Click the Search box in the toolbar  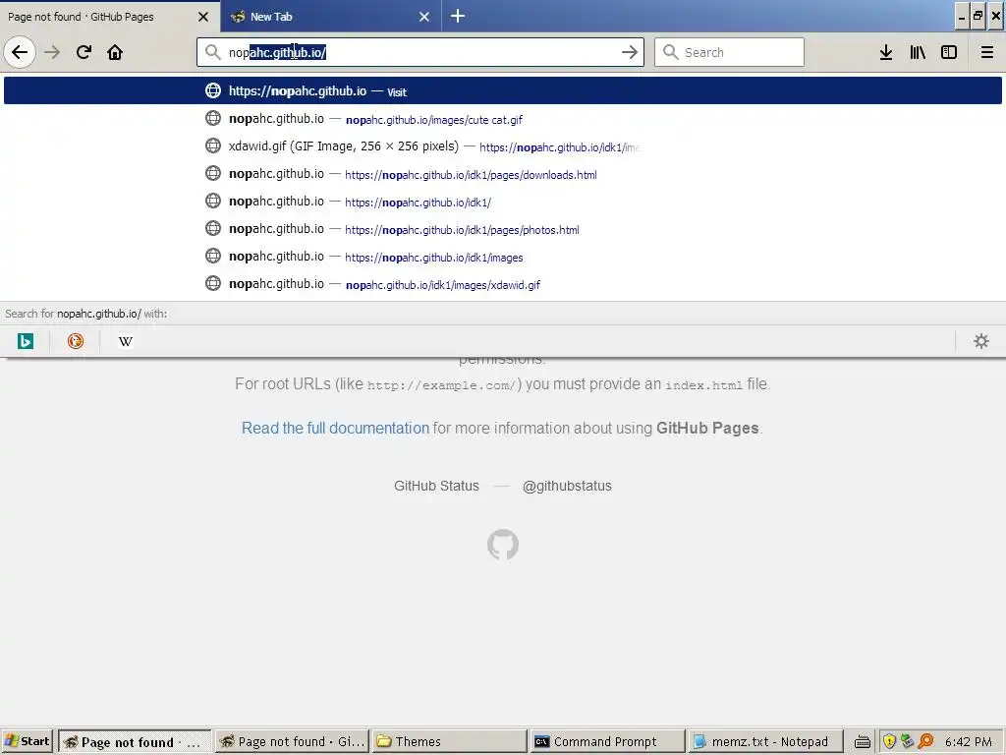[730, 52]
